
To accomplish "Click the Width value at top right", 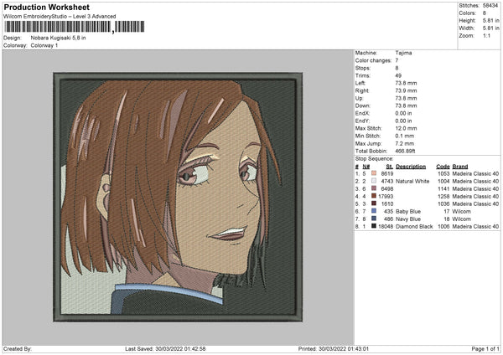I will 490,28.
